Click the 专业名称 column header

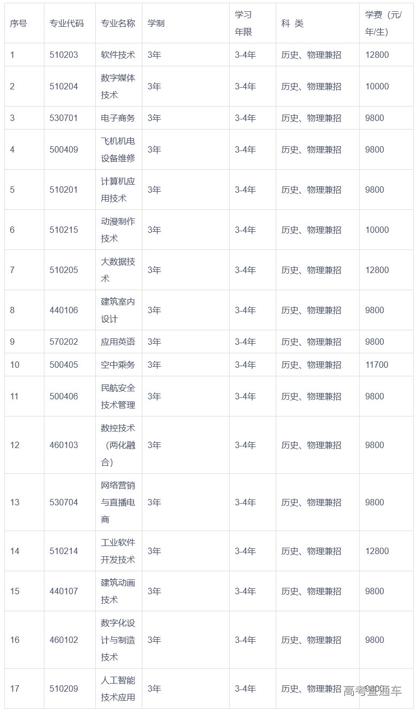click(118, 24)
